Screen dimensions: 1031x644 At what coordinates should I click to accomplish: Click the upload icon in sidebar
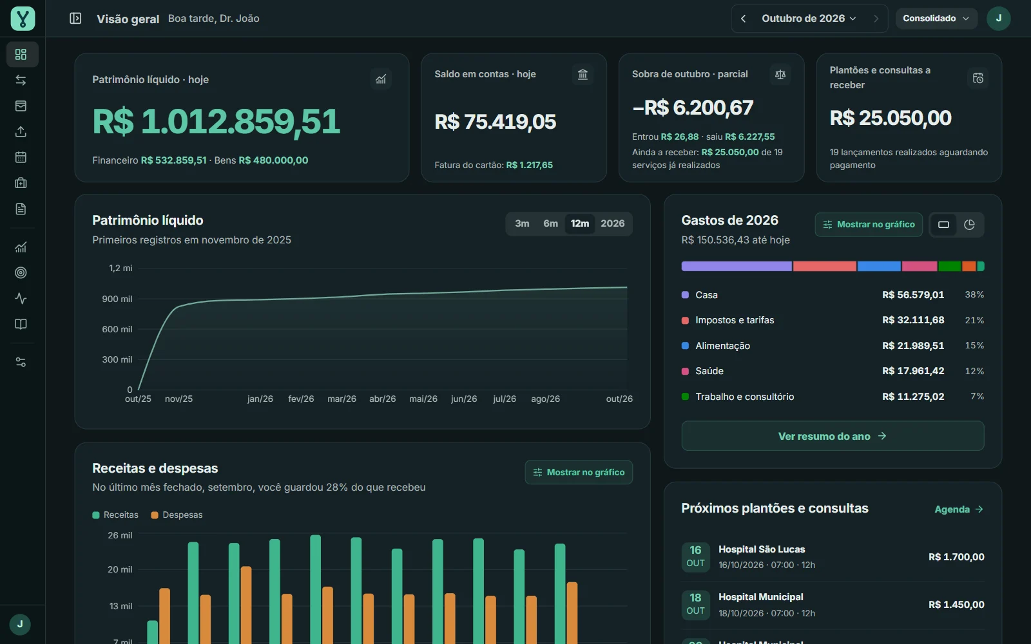[21, 132]
